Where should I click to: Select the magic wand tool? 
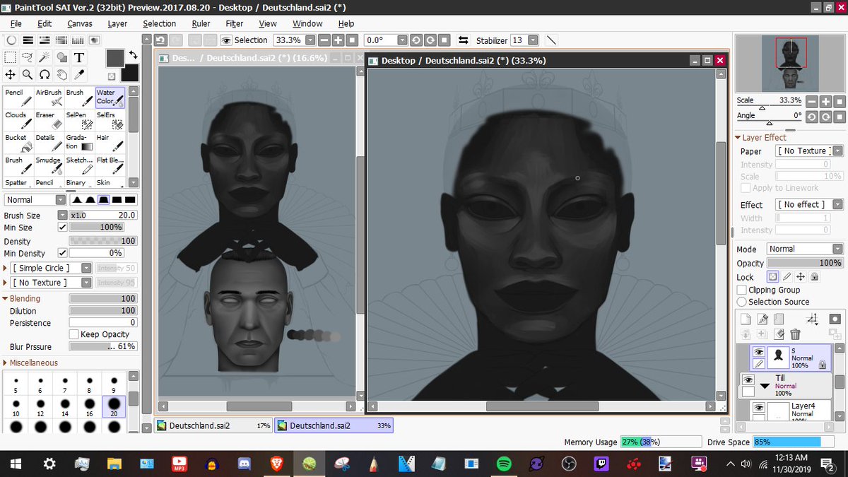coord(45,57)
